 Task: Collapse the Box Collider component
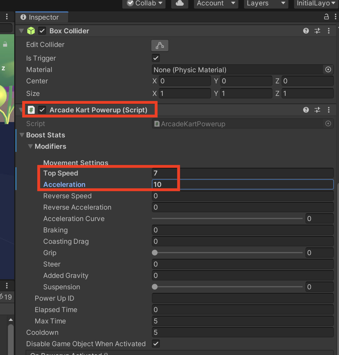21,31
